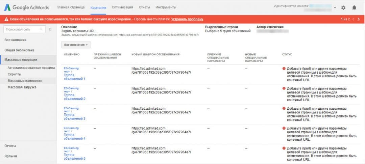Viewport: 365px width, 164px height.
Task: Click admitad URL in Группа объявлений 1 row
Action: 161,71
